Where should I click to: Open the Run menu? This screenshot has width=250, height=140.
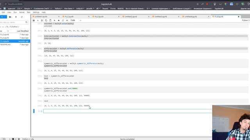click(x=15, y=12)
